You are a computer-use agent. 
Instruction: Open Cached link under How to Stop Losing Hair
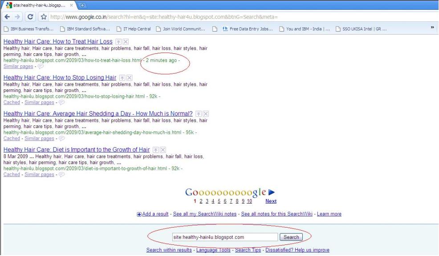point(12,103)
